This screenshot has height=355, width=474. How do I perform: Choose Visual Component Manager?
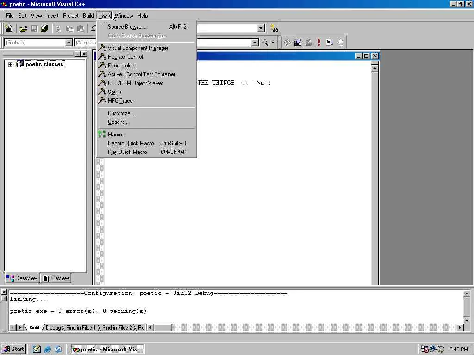[x=147, y=48]
